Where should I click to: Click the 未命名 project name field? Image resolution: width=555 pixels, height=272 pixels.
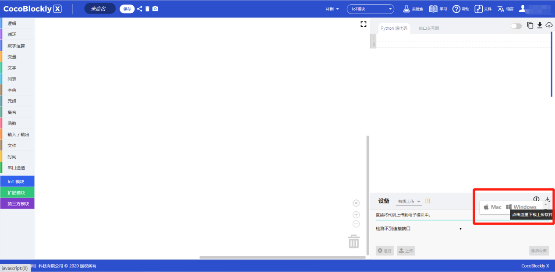[x=99, y=9]
